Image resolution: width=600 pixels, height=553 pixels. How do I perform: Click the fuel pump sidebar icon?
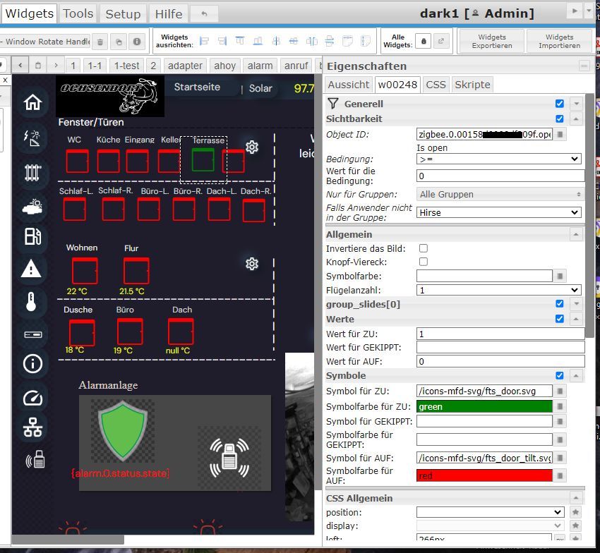(x=32, y=236)
